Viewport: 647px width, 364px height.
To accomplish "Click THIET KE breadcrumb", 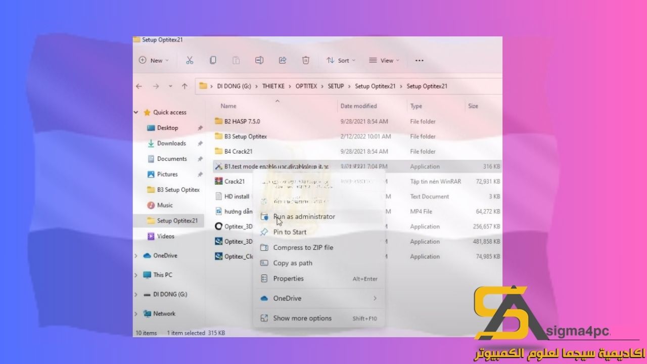I will (x=273, y=86).
